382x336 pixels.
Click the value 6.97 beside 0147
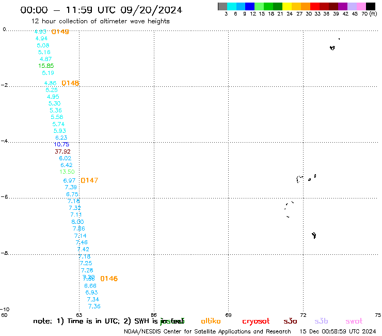(70, 180)
